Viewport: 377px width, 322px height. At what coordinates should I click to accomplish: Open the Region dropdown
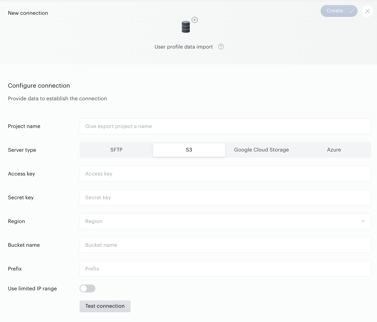click(x=225, y=221)
